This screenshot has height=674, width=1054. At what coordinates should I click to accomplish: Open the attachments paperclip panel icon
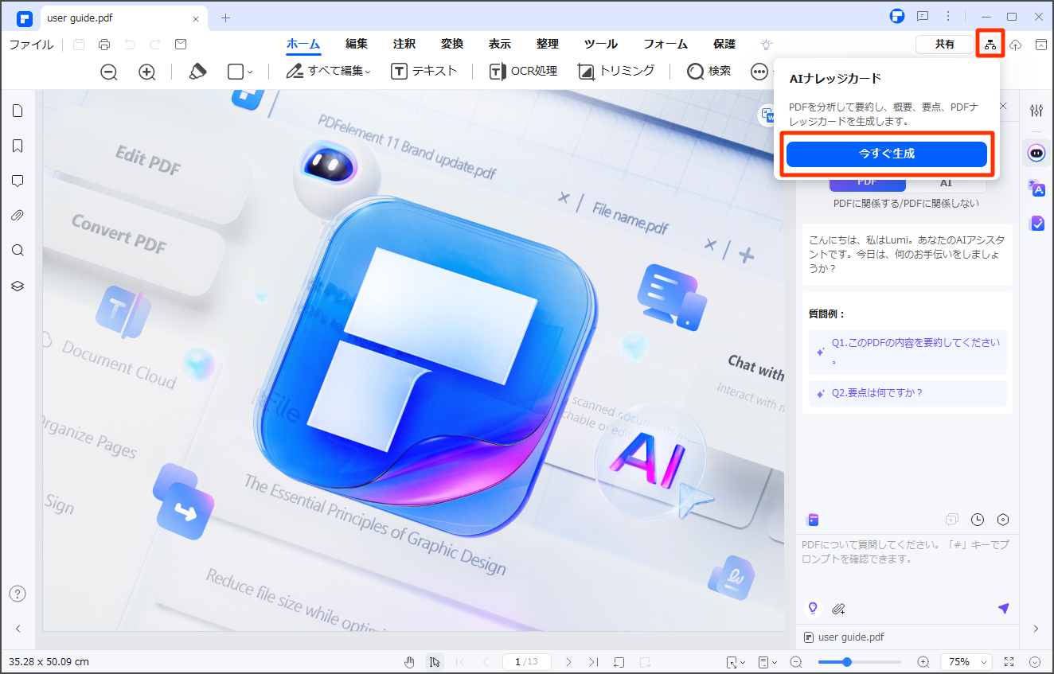point(18,216)
